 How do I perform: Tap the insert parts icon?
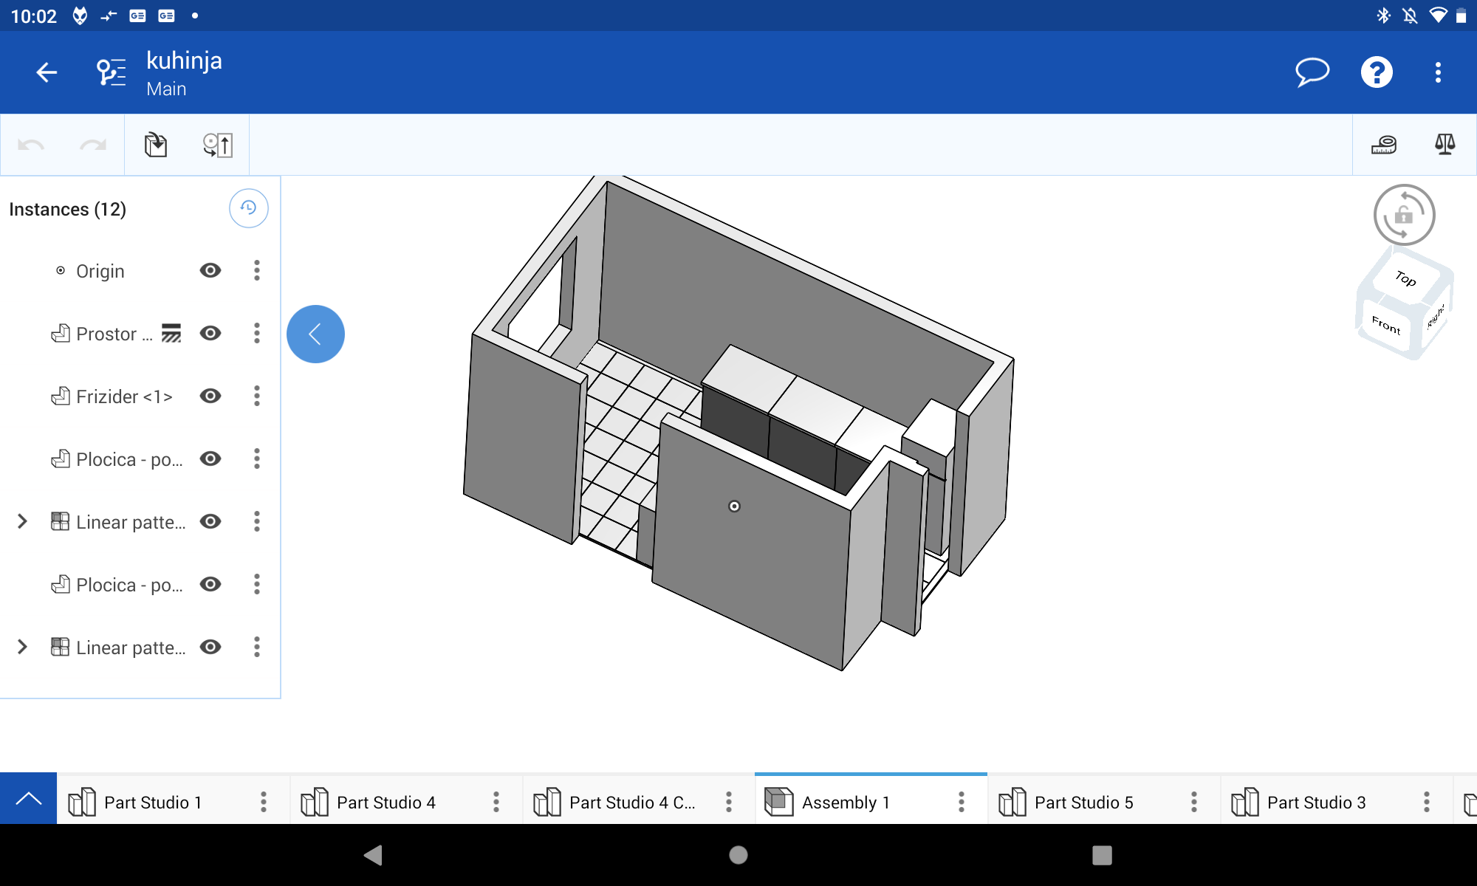pos(156,145)
